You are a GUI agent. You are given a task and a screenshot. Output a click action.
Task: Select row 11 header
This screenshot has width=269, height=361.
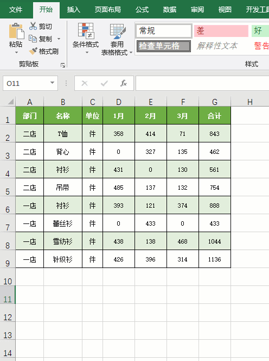pyautogui.click(x=8, y=295)
